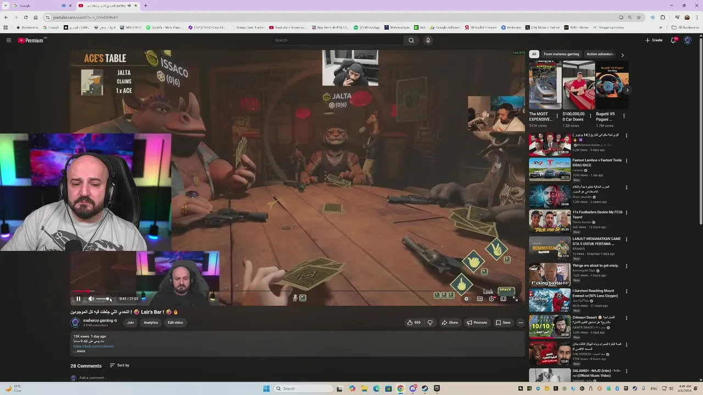The height and width of the screenshot is (395, 703).
Task: Click the Share button below the video
Action: tap(450, 323)
